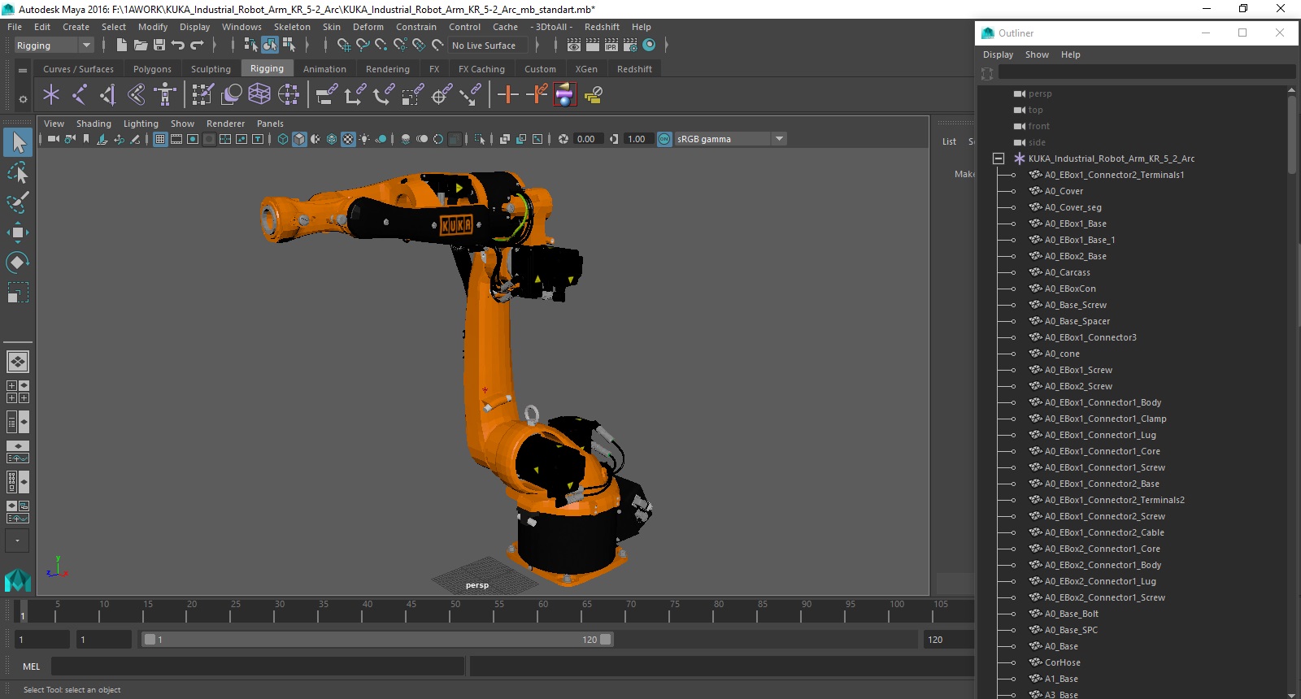Save the scene with the floppy icon
Viewport: 1301px width, 699px height.
point(159,46)
